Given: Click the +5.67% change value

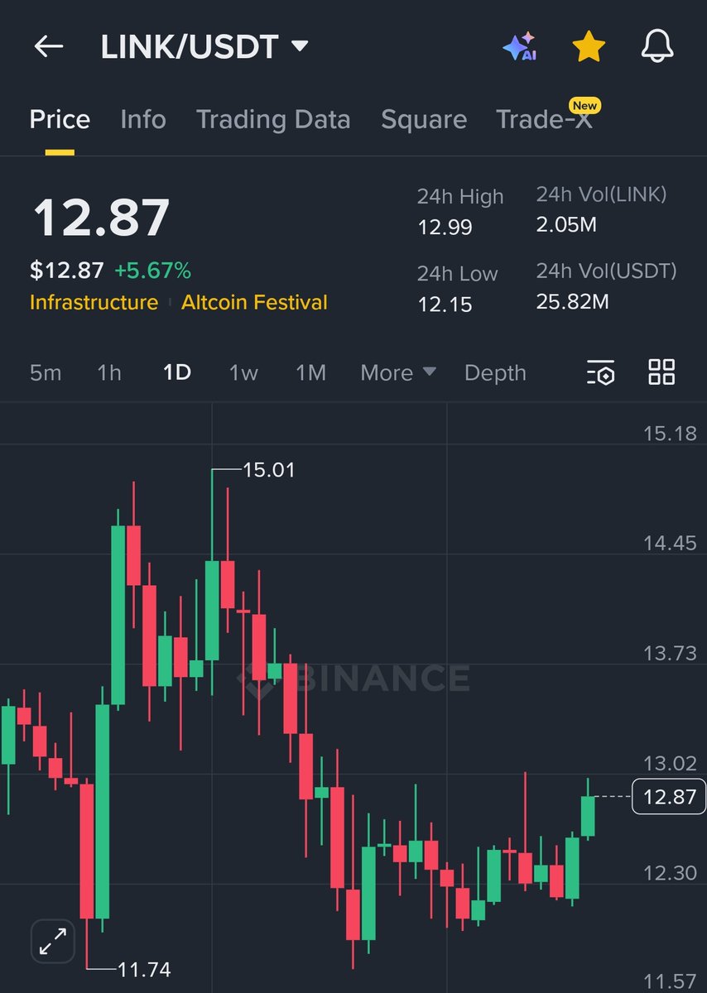Looking at the screenshot, I should point(152,270).
